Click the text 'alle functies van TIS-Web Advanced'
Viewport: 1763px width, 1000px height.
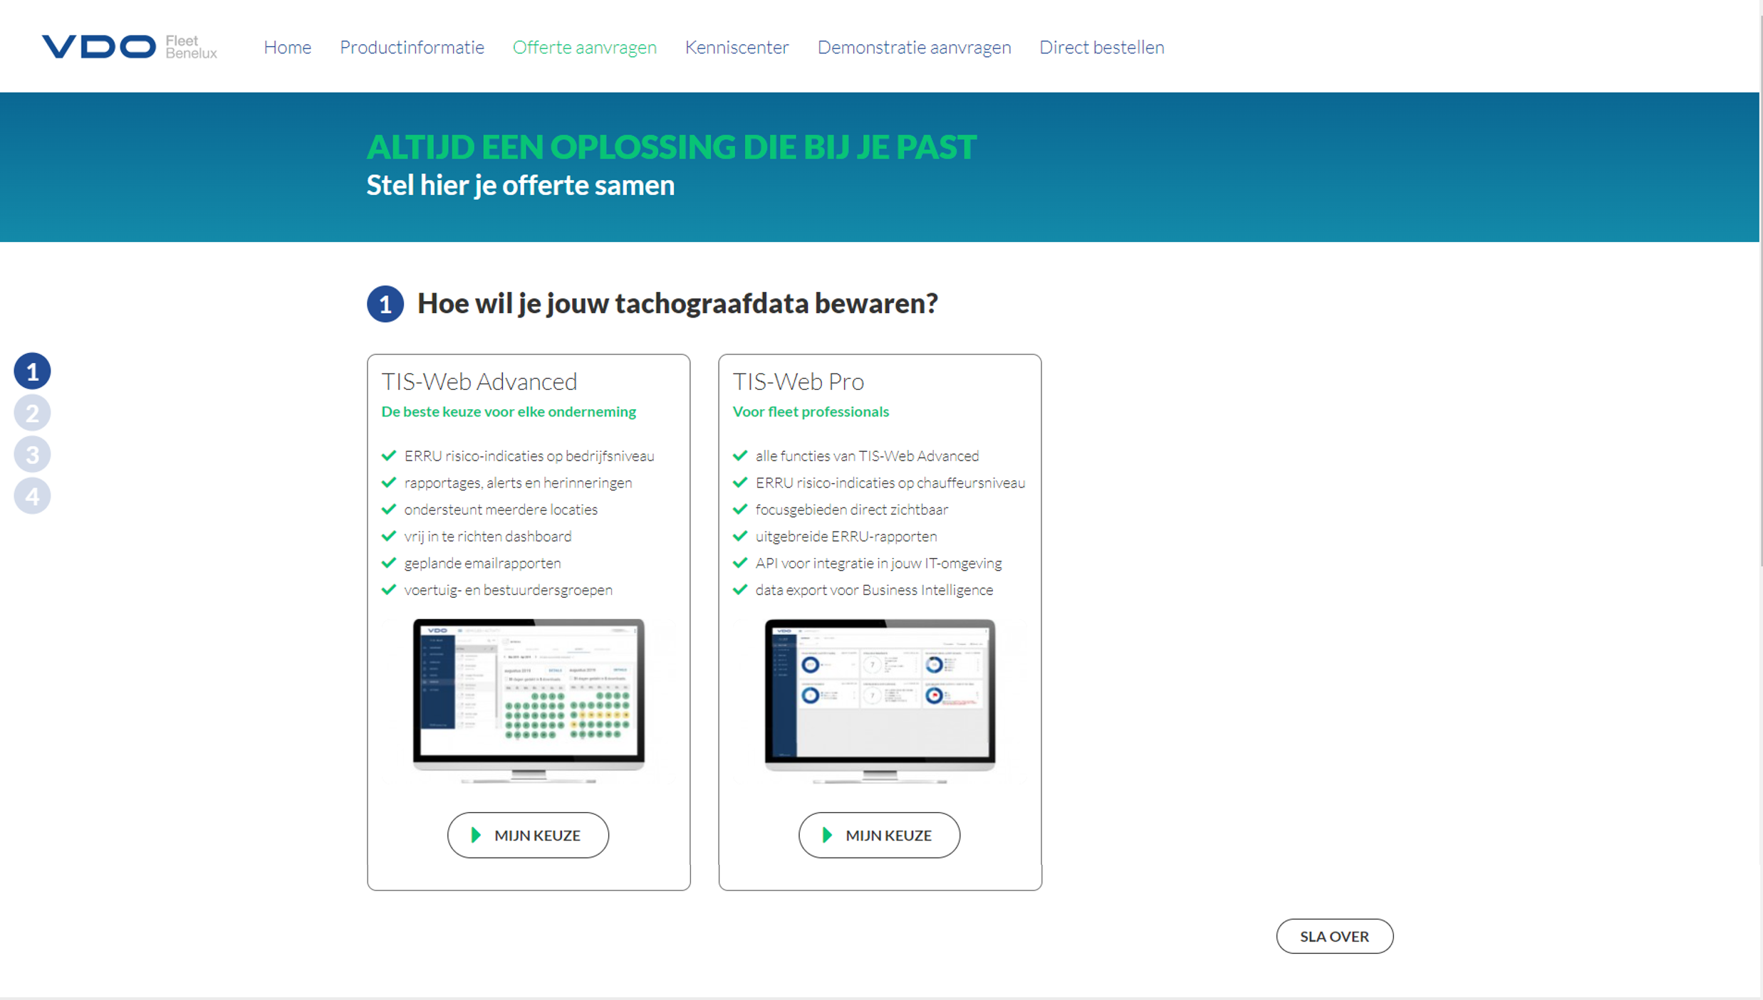coord(867,456)
